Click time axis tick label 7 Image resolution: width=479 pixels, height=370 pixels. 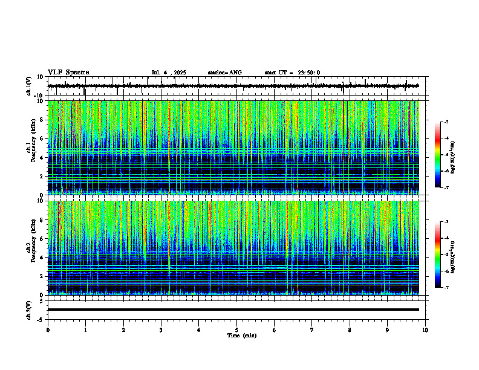[312, 330]
